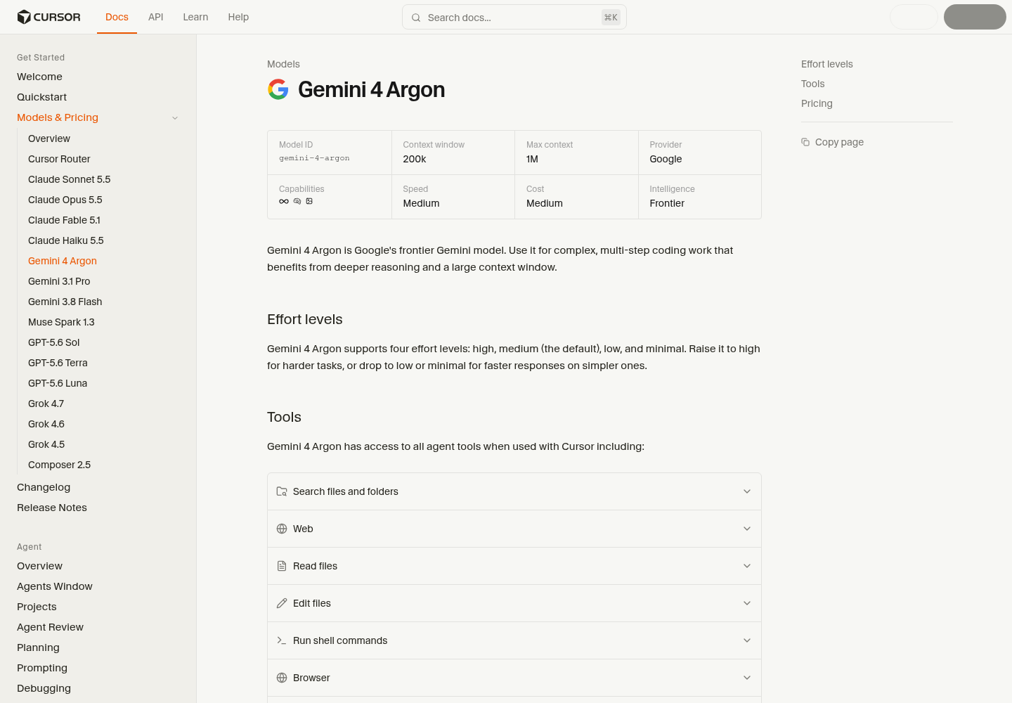Expand the Edit files chevron

pyautogui.click(x=747, y=603)
